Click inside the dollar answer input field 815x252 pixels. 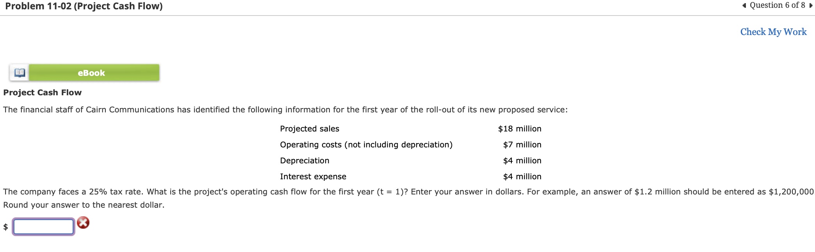point(43,226)
